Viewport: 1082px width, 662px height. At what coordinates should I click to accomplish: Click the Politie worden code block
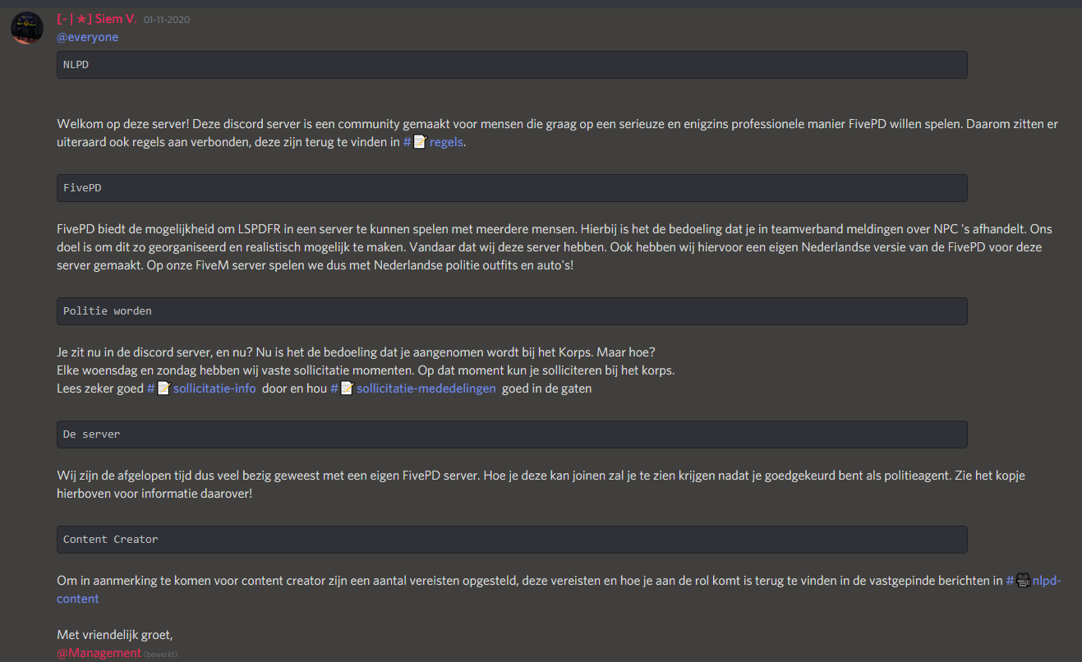[x=512, y=311]
